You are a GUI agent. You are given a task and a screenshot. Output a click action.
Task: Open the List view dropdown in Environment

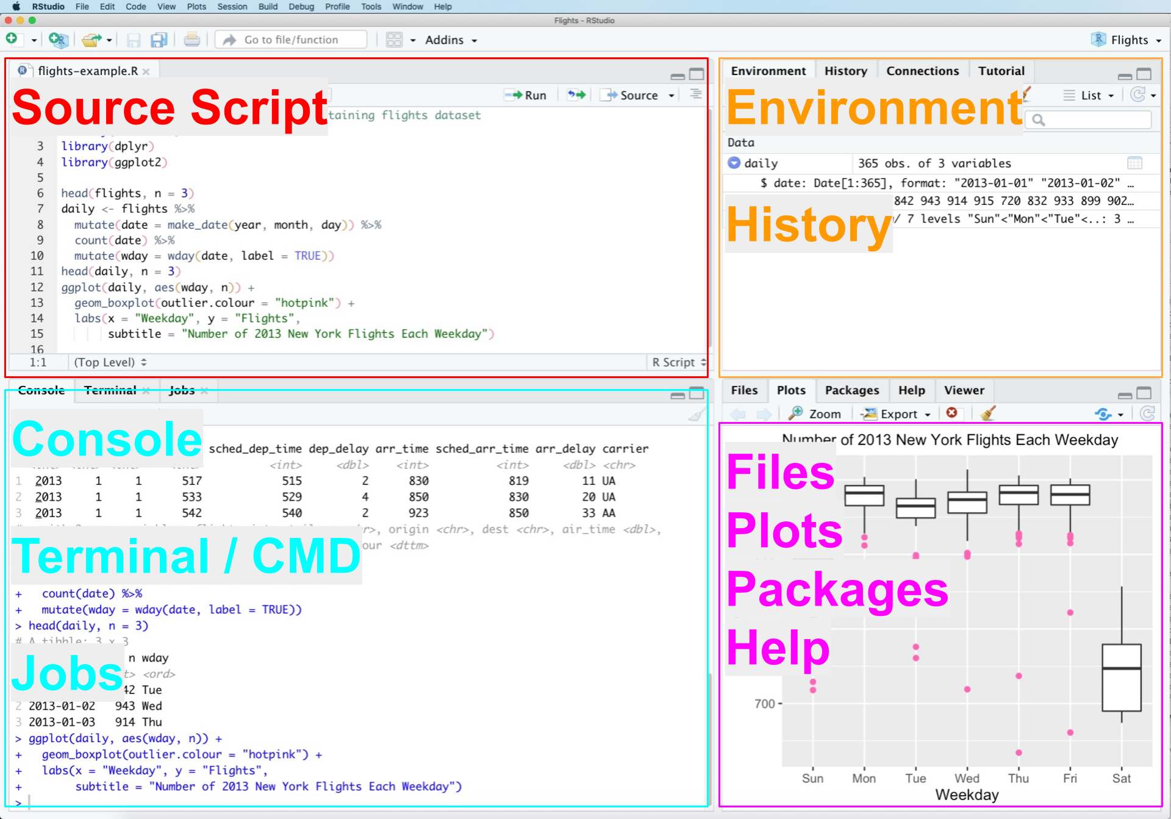(x=1089, y=96)
